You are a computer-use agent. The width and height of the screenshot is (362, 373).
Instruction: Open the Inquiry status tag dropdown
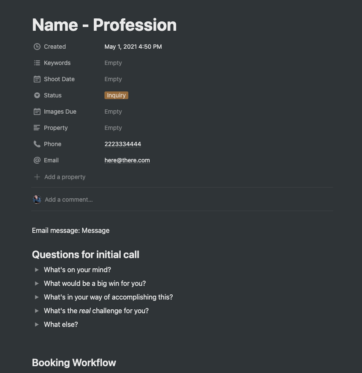pyautogui.click(x=116, y=95)
